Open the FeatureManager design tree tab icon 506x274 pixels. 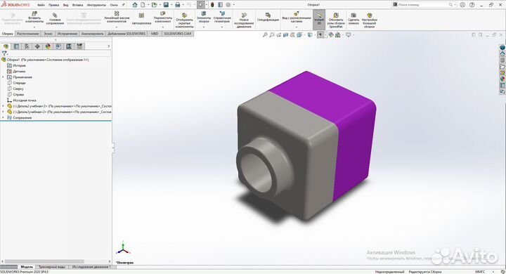(x=6, y=46)
